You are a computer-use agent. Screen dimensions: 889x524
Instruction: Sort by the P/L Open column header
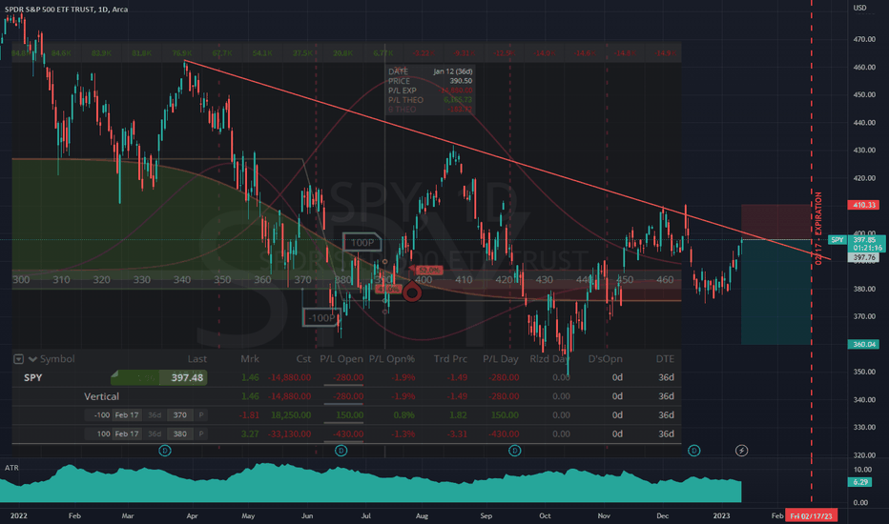click(341, 359)
